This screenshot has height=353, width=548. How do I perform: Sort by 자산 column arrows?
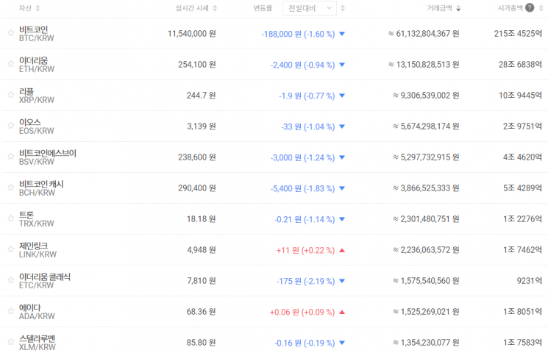pos(38,8)
